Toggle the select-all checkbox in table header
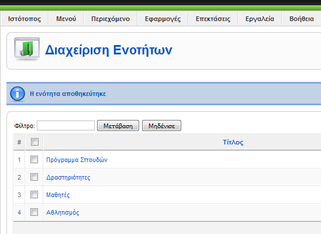Viewport: 321px width, 234px height. (34, 142)
